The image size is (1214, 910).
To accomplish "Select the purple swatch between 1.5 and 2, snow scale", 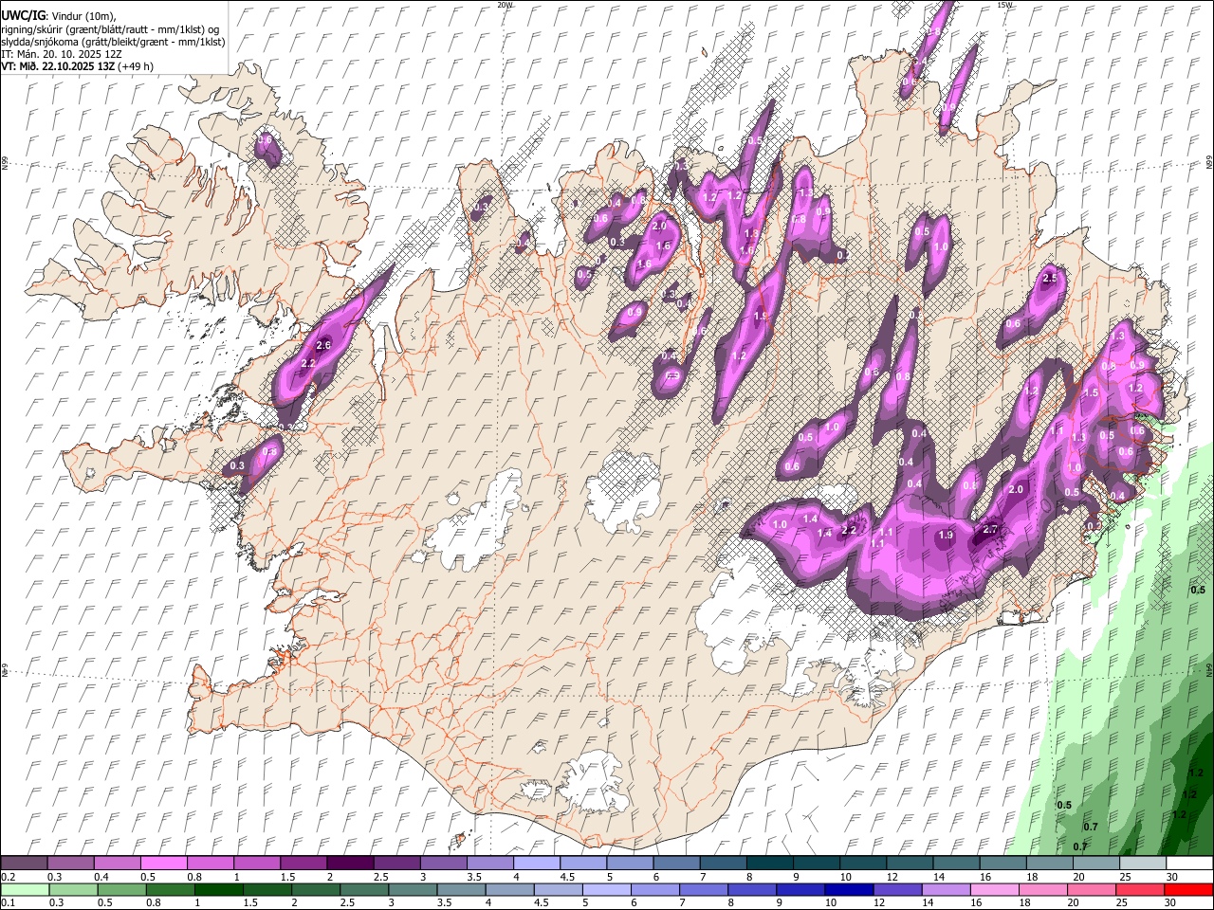I will (x=303, y=864).
